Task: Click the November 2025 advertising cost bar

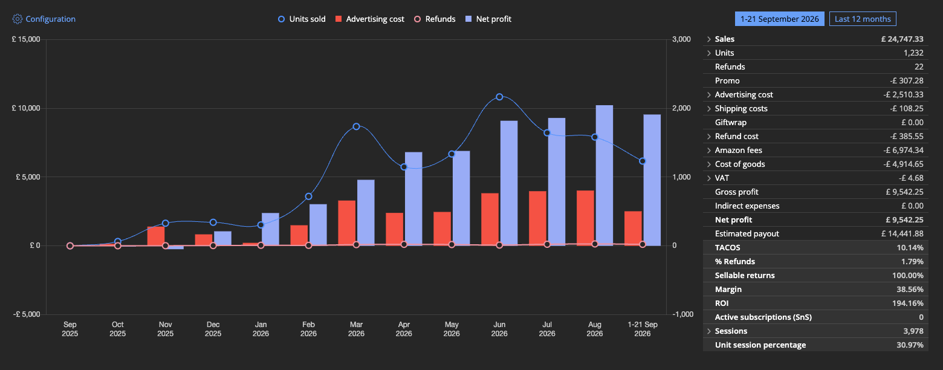Action: point(156,236)
